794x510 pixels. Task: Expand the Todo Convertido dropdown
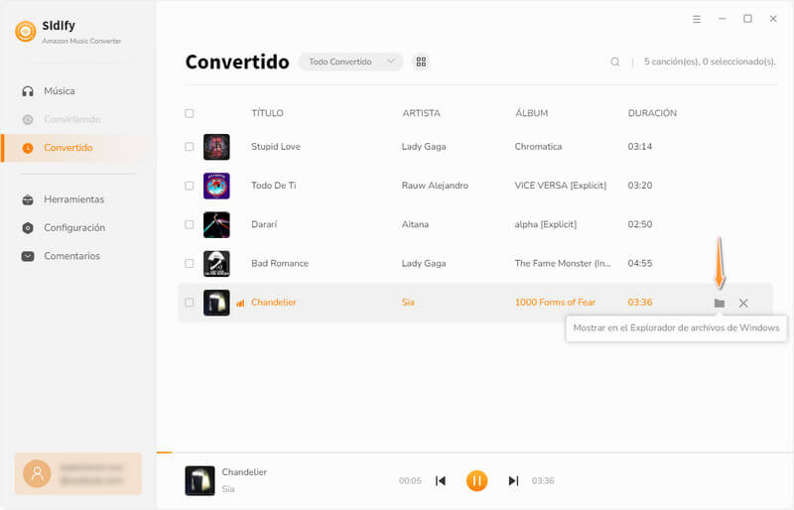pyautogui.click(x=351, y=62)
